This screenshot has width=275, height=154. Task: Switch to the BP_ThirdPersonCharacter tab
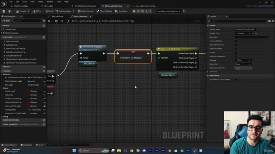click(85, 6)
